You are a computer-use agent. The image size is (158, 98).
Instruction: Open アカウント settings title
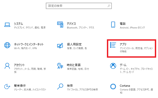(x=19, y=65)
